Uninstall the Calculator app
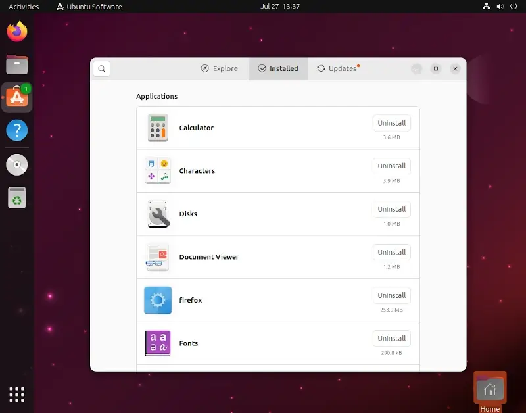The image size is (526, 413). [x=391, y=123]
